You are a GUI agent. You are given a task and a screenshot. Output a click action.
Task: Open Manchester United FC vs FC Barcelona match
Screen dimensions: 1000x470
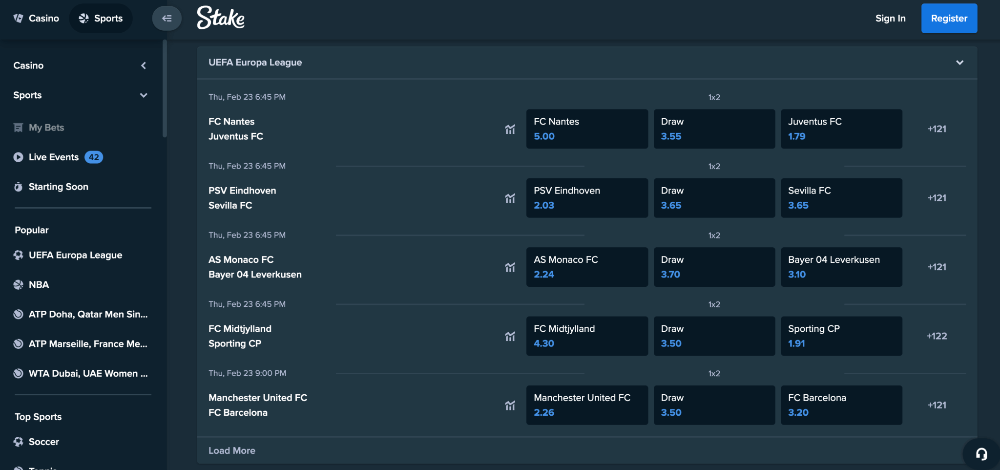coord(258,405)
